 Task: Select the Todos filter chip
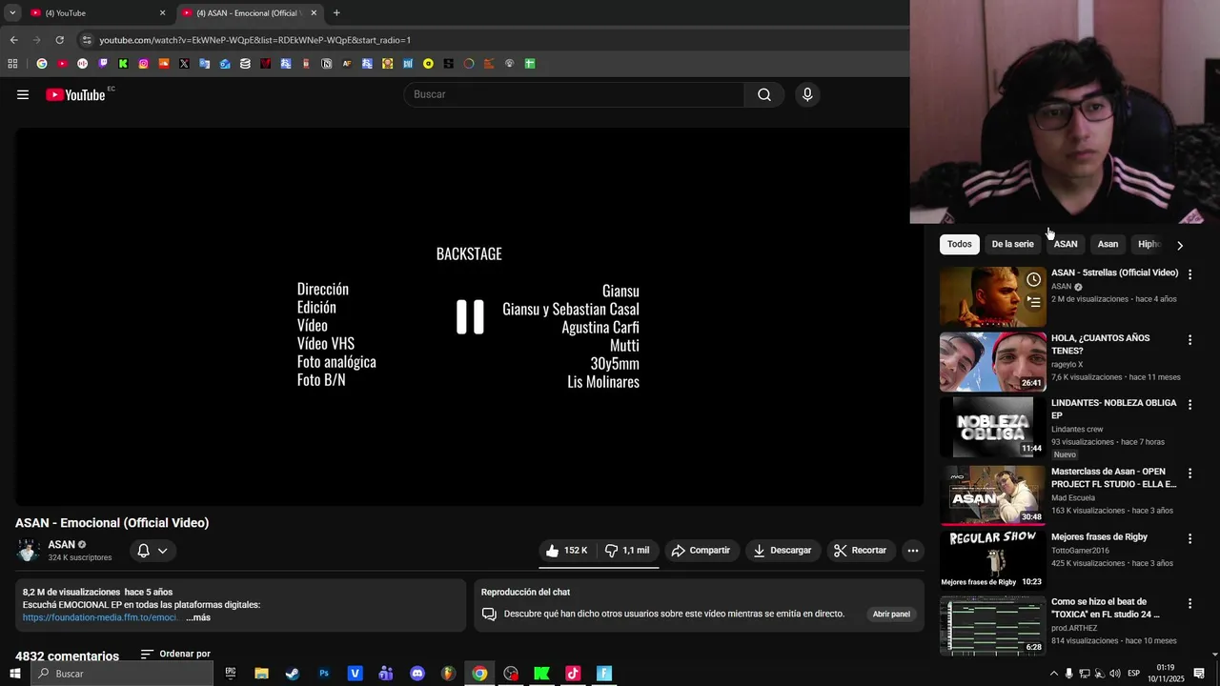(960, 244)
